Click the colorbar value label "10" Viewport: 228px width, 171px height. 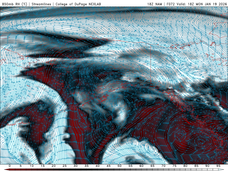coord(32,166)
